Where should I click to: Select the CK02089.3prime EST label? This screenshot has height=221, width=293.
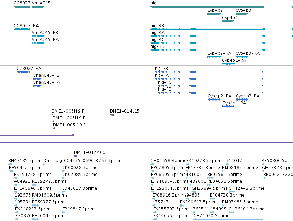click(80, 175)
